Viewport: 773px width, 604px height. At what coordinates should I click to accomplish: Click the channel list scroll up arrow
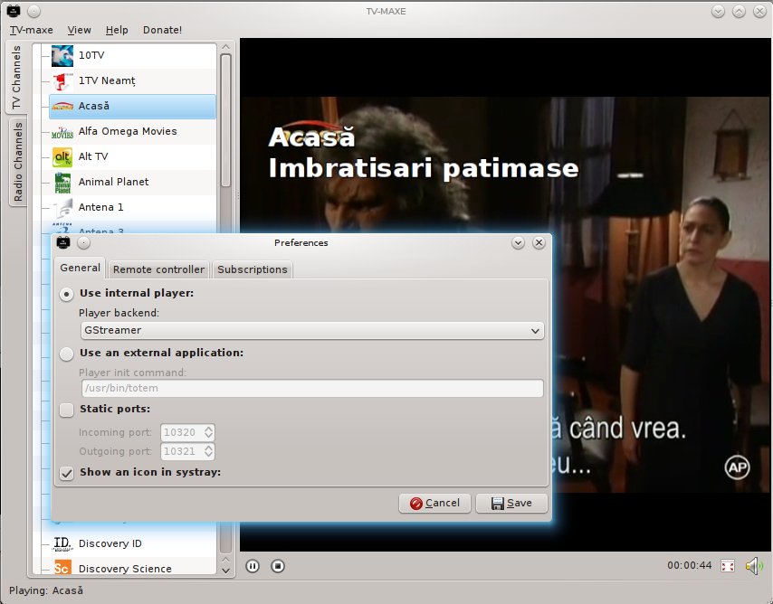(x=225, y=47)
